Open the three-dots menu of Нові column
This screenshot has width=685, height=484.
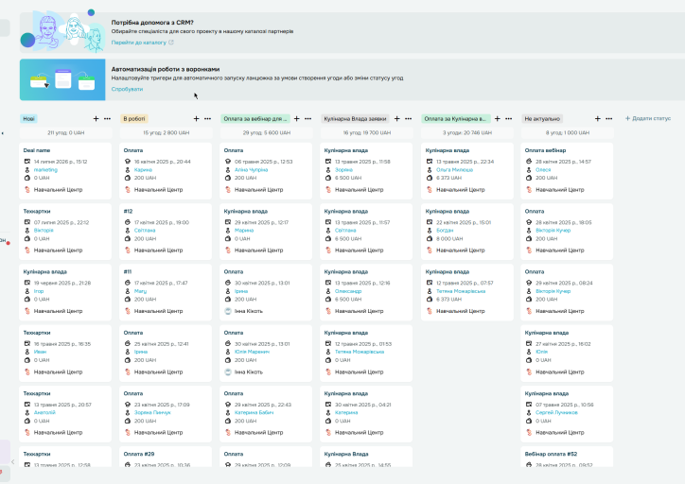coord(108,119)
